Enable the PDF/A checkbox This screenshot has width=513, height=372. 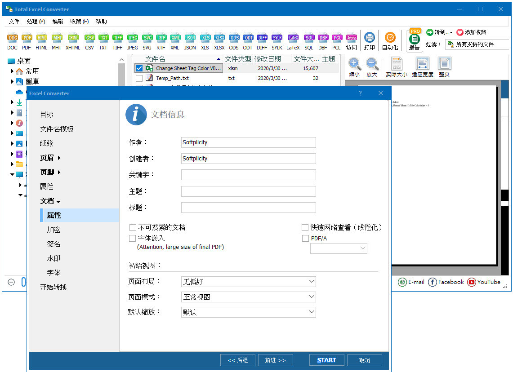tap(305, 238)
